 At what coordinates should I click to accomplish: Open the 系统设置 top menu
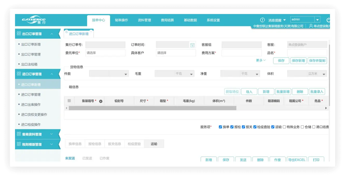point(213,20)
